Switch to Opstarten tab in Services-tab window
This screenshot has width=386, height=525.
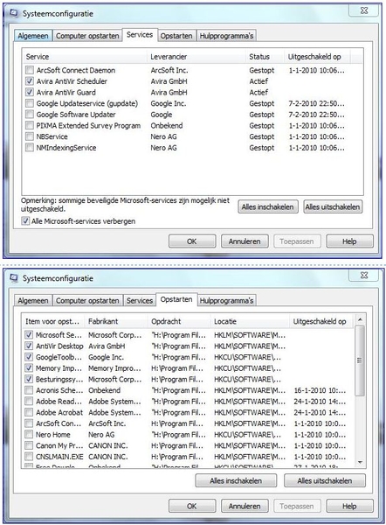point(176,36)
